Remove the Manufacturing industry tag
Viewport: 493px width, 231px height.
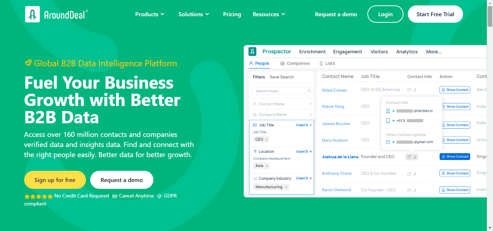[x=286, y=187]
